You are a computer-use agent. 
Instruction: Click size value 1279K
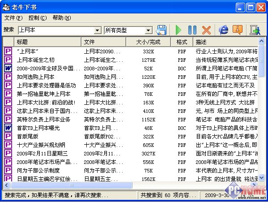(x=149, y=60)
